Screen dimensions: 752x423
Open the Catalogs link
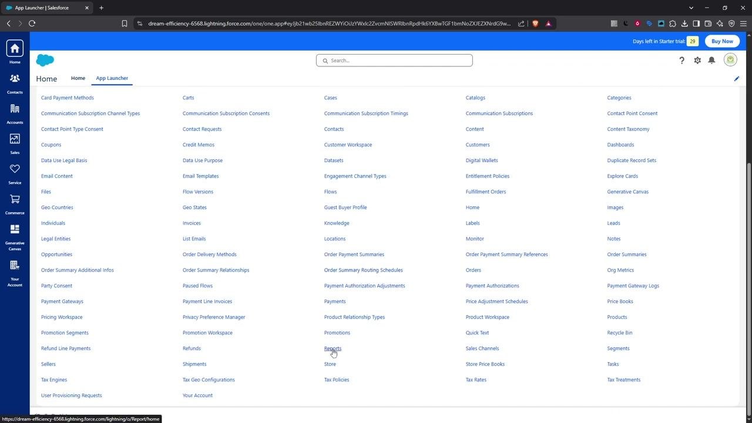[475, 98]
